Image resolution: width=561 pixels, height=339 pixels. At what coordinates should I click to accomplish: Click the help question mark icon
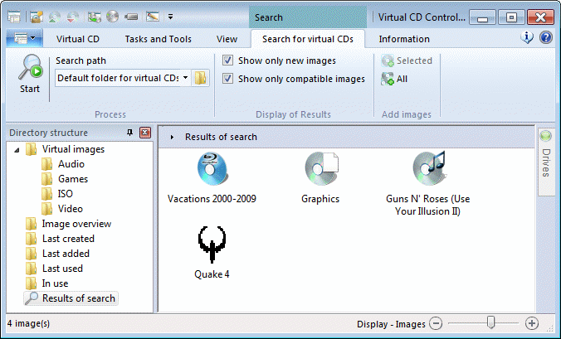tap(545, 38)
